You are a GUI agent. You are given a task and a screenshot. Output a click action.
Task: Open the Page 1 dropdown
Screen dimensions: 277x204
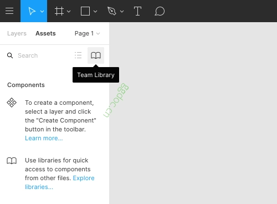click(x=87, y=33)
